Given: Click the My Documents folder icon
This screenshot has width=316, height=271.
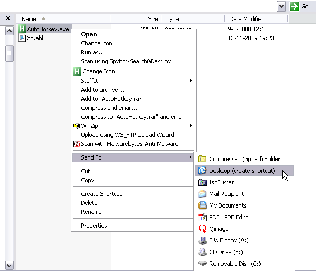Looking at the screenshot, I should coord(202,205).
